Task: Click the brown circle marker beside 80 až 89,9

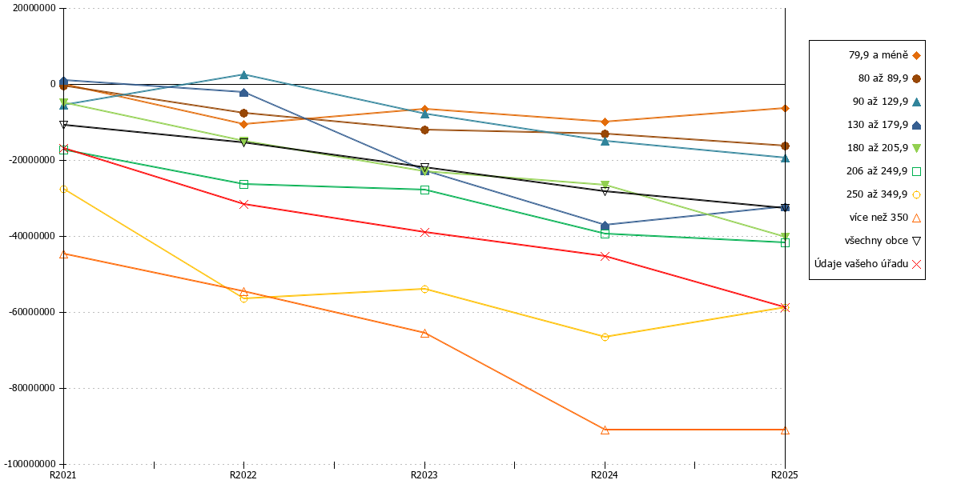Action: click(916, 78)
